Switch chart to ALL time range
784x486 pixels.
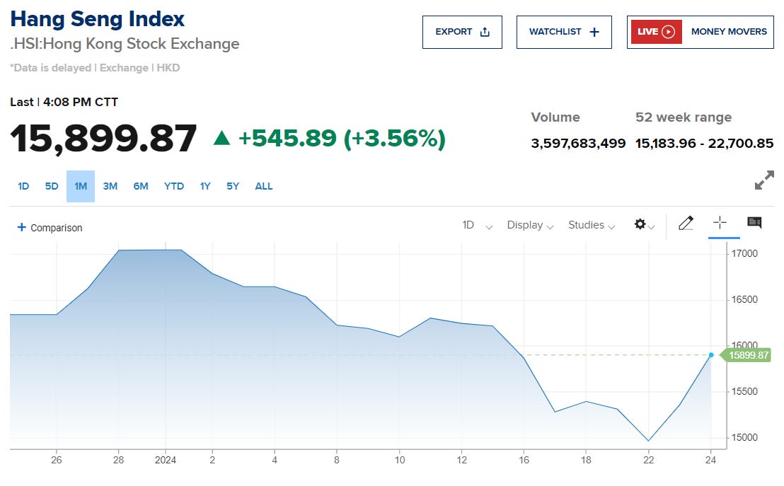264,186
